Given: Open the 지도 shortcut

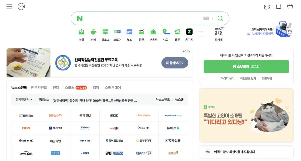Looking at the screenshot, I should pos(165,35).
